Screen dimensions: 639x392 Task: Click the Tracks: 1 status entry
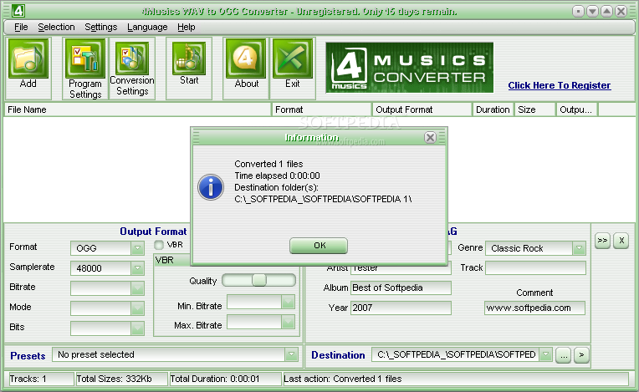click(40, 379)
